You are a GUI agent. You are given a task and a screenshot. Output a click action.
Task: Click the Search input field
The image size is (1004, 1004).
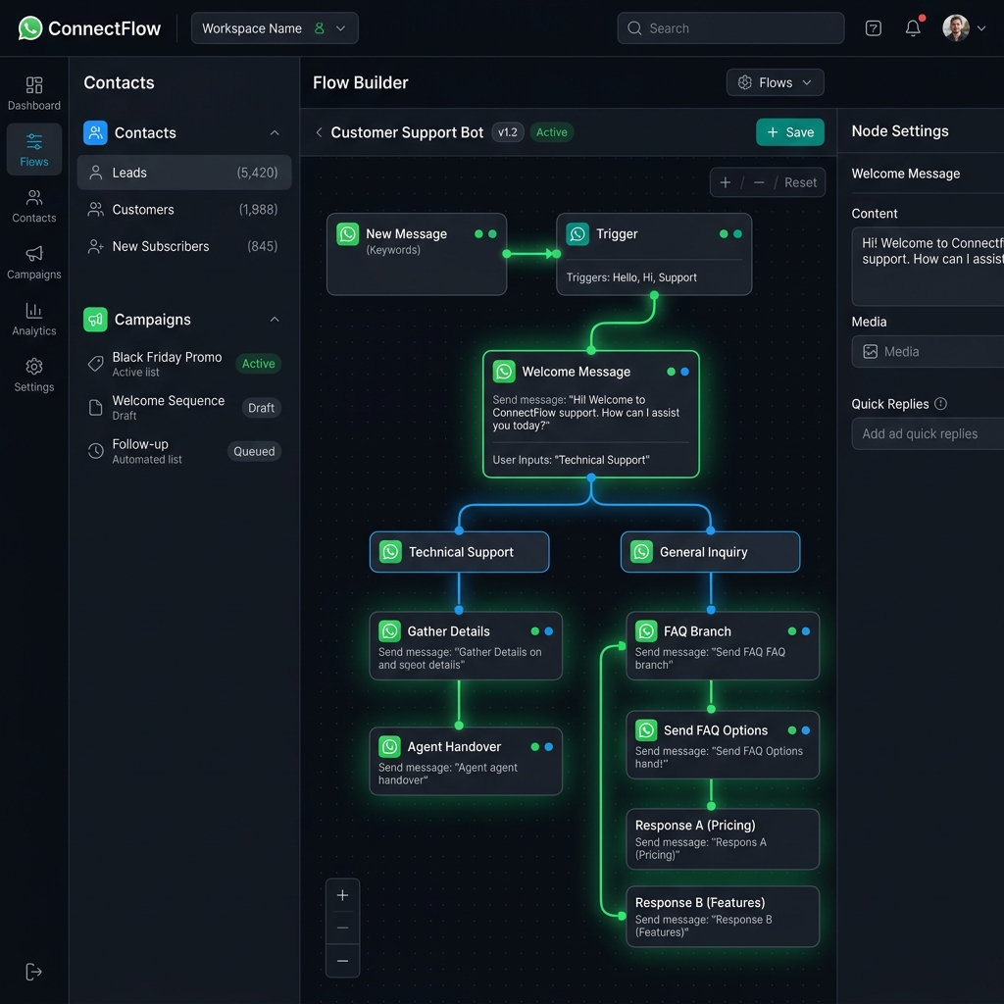[x=730, y=28]
